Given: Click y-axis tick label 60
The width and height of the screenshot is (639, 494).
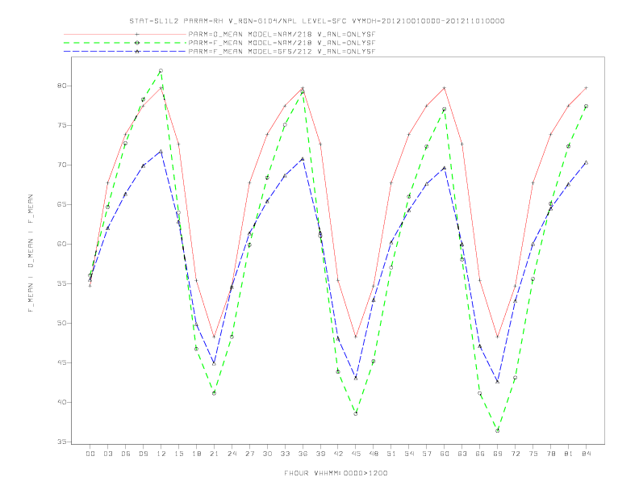Looking at the screenshot, I should (x=61, y=244).
